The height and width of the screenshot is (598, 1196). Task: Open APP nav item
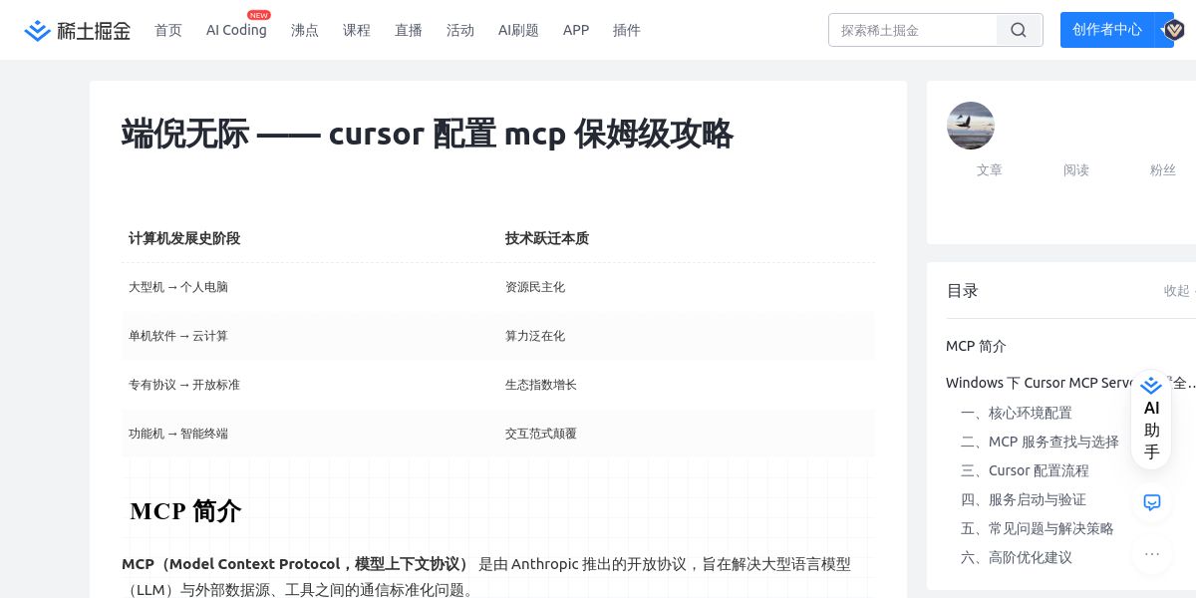tap(576, 30)
